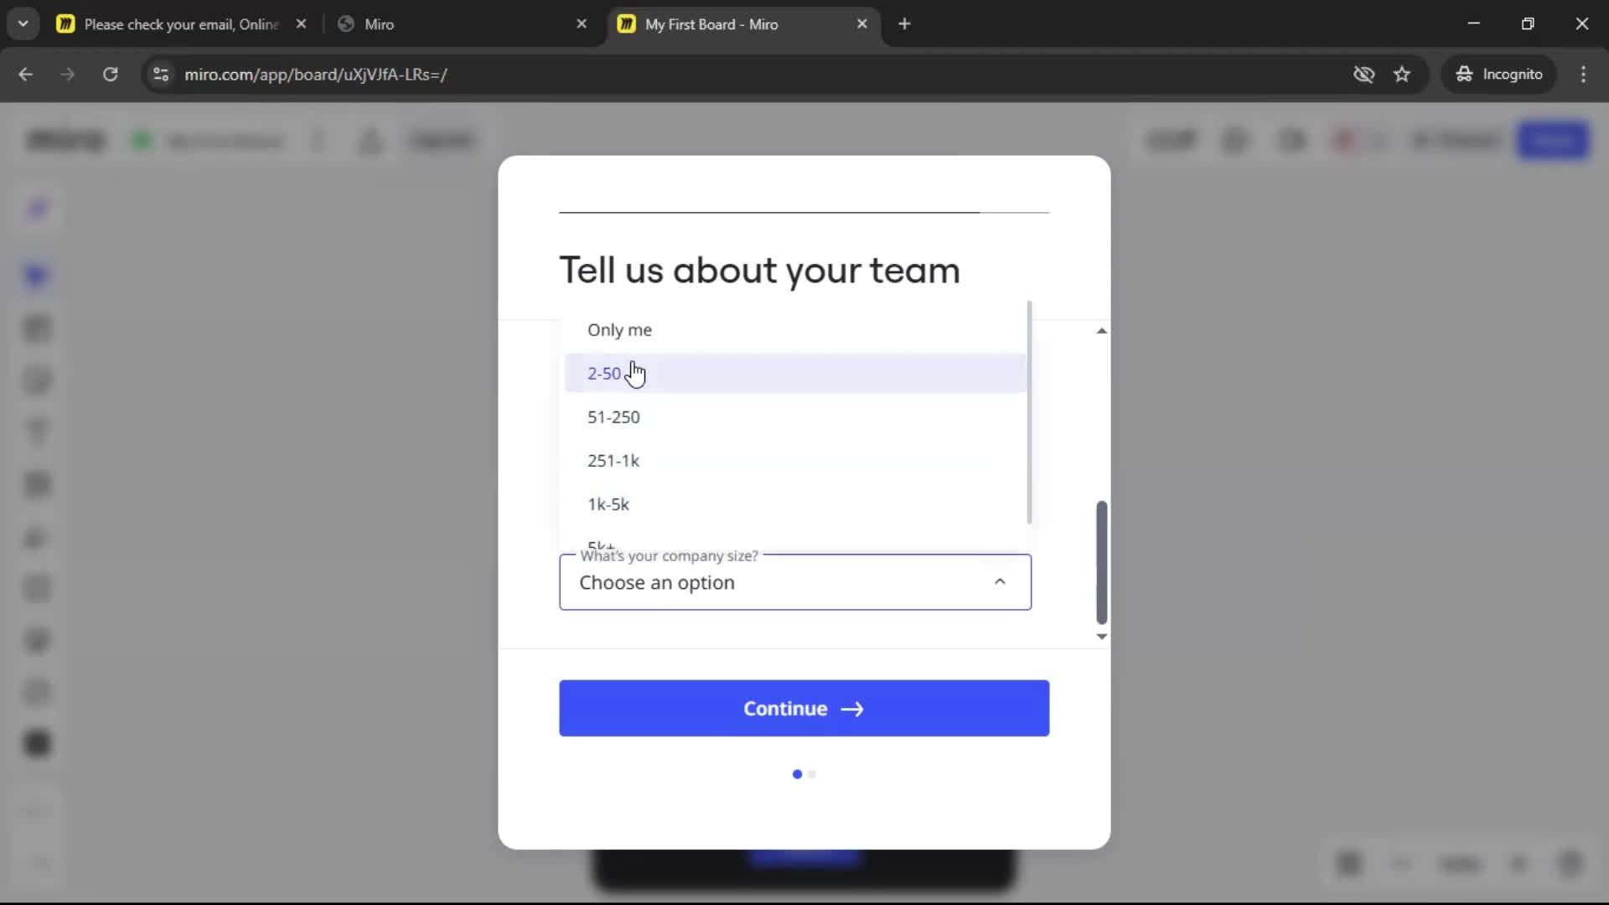The height and width of the screenshot is (905, 1609).
Task: Click the third-party cookies blocked eye icon
Action: (x=1363, y=75)
